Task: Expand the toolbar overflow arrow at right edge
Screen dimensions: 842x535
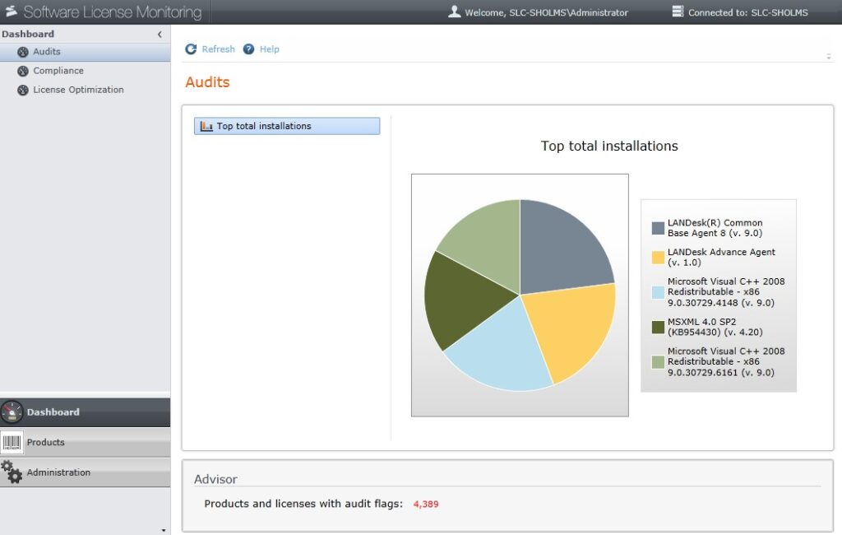Action: click(829, 57)
